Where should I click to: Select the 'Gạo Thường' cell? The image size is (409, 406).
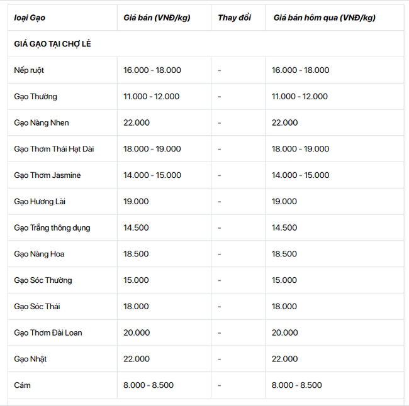point(35,96)
